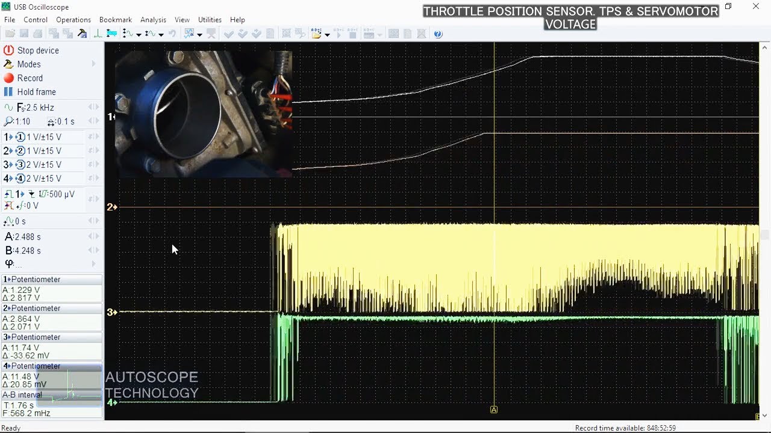Toggle channel 2 on/off in left panel
The height and width of the screenshot is (433, 771).
tap(20, 151)
